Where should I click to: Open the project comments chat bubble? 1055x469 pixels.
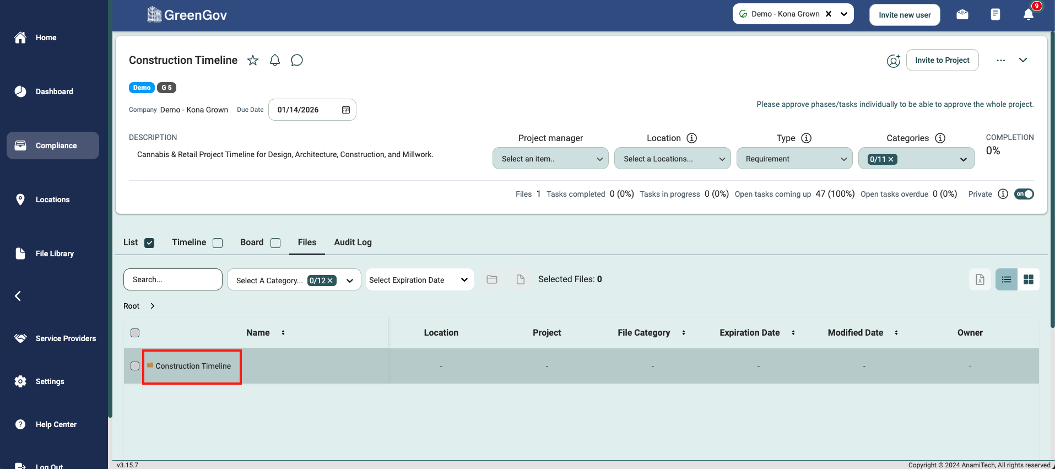click(297, 60)
